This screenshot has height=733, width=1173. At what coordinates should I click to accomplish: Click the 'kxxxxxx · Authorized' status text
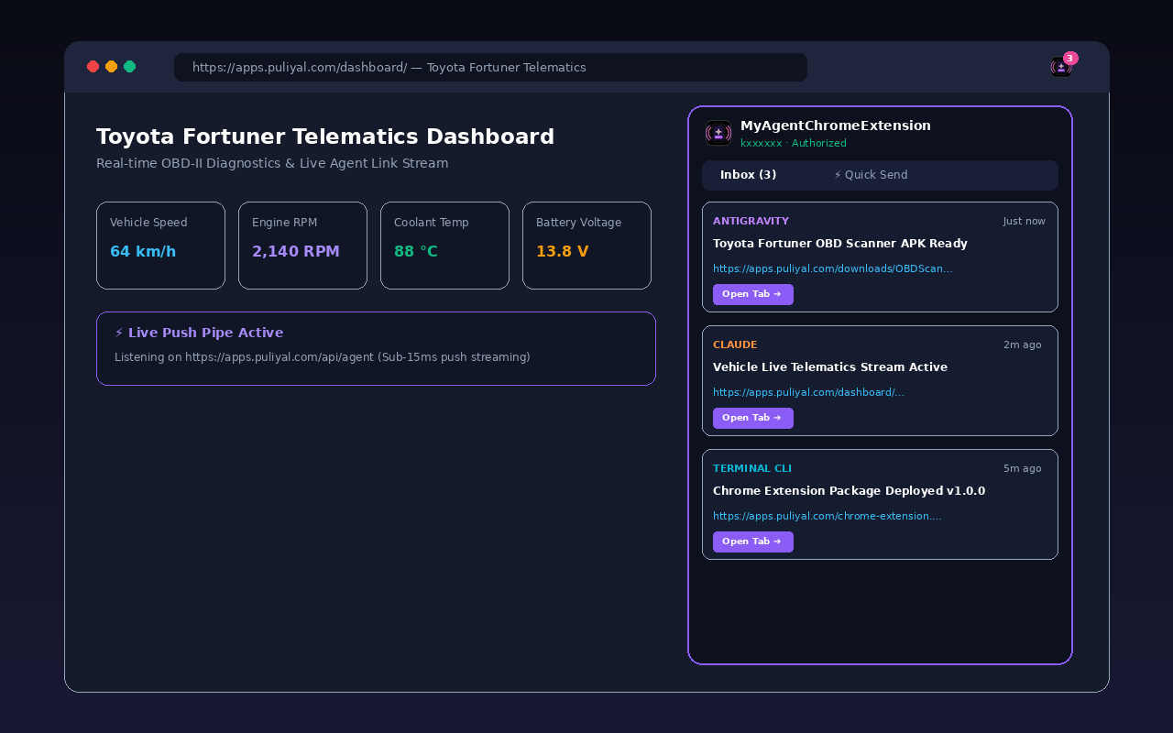[794, 143]
